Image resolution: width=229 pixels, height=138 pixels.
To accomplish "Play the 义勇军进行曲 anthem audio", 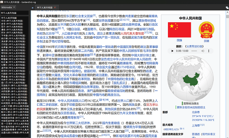I will tap(172, 51).
